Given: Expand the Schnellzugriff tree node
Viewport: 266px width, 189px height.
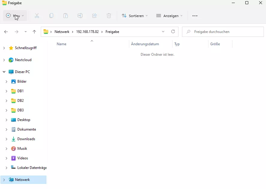Looking at the screenshot, I should pyautogui.click(x=4, y=48).
